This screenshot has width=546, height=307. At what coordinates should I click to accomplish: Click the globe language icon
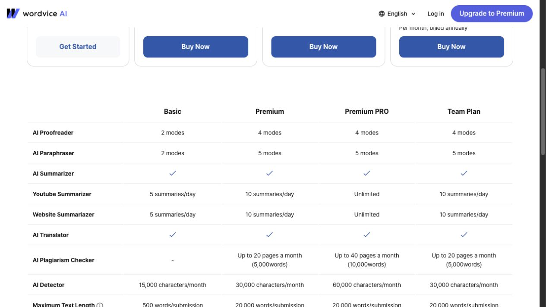coord(382,14)
